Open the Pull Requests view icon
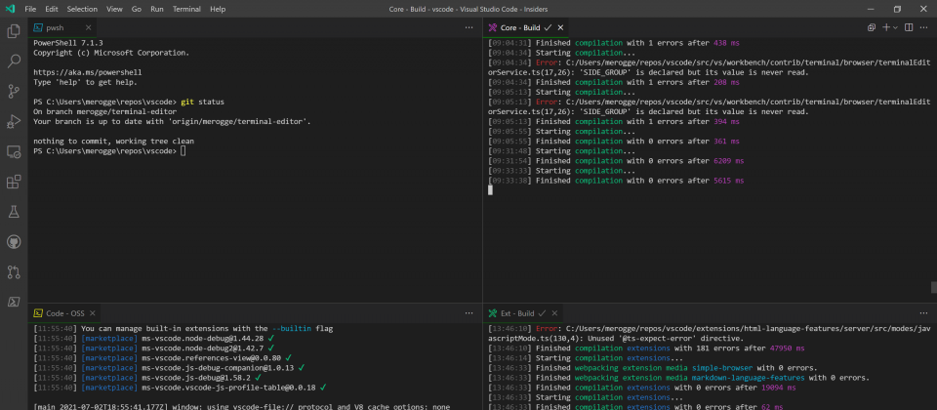The width and height of the screenshot is (937, 410). tap(13, 272)
